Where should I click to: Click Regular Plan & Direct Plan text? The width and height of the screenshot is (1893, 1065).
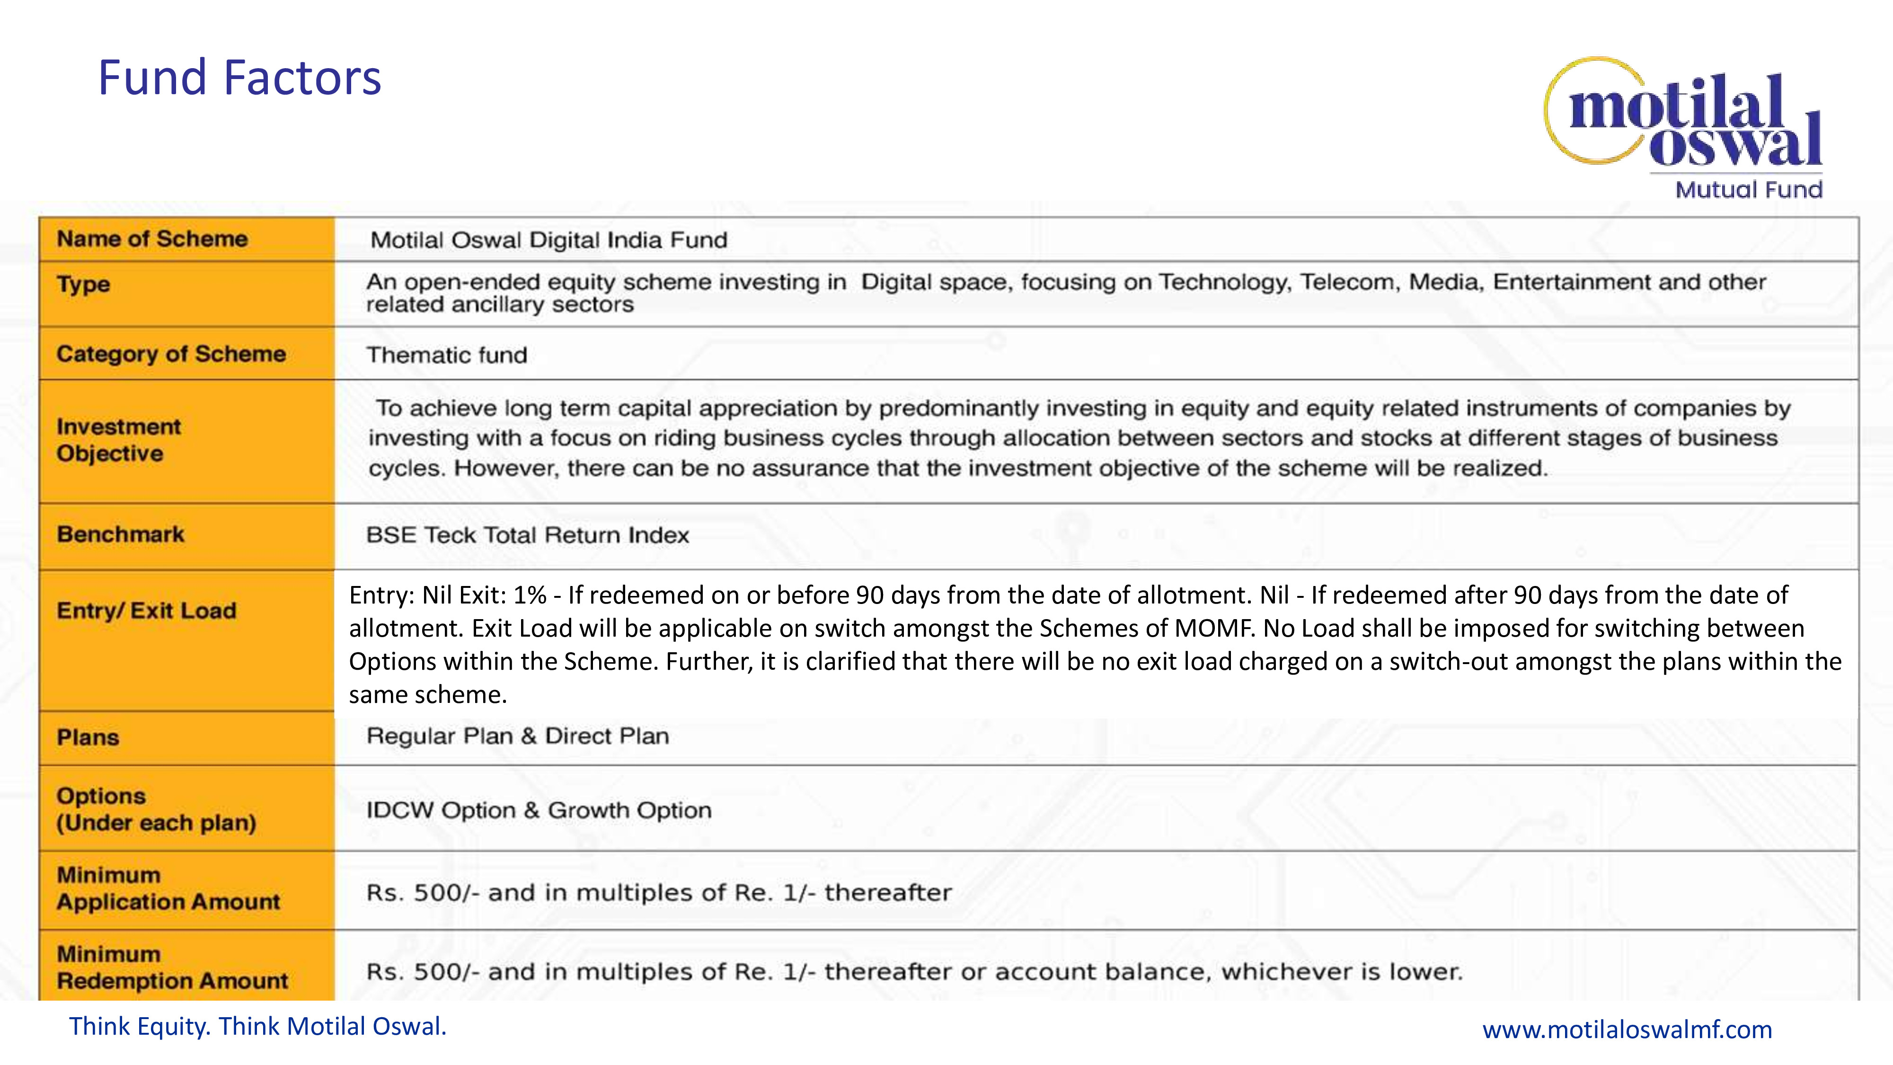coord(517,737)
